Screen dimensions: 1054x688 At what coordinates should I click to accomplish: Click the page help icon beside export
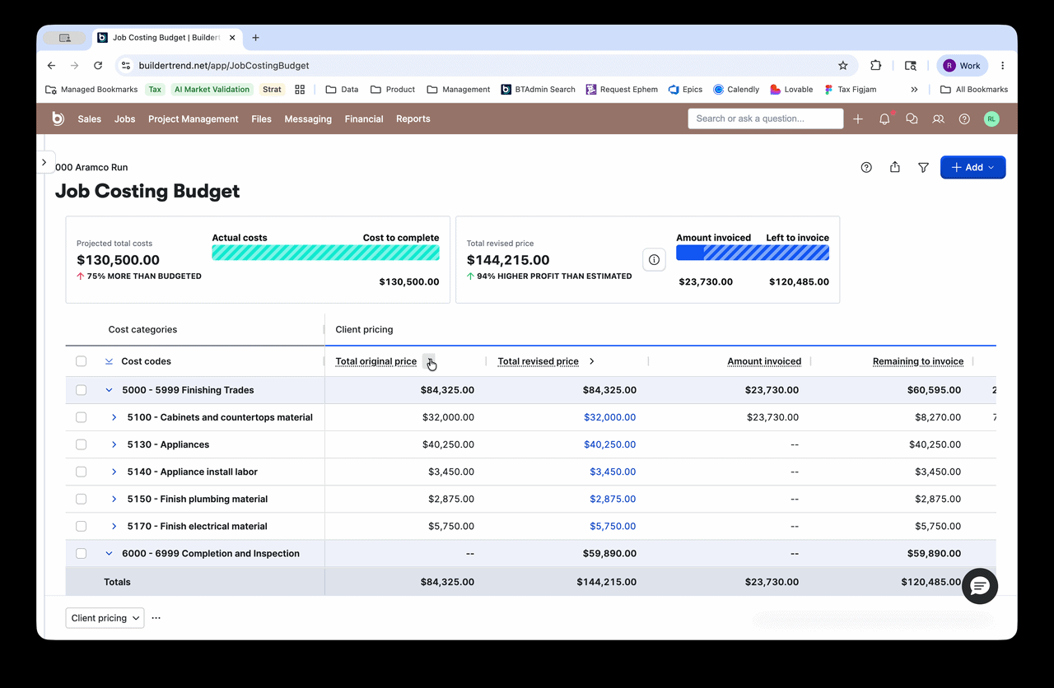tap(866, 167)
